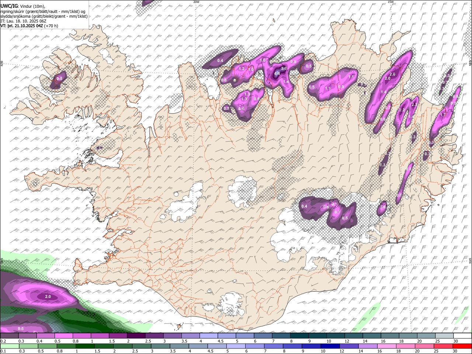Click the white Hofsjökull glacier in central Iceland
Viewport: 472px width, 354px height.
[x=242, y=191]
